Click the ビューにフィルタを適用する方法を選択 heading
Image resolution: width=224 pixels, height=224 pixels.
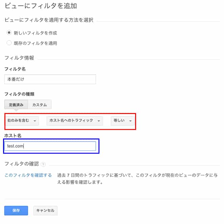tap(49, 20)
